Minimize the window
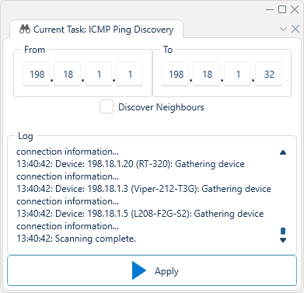This screenshot has height=293, width=304. click(270, 9)
